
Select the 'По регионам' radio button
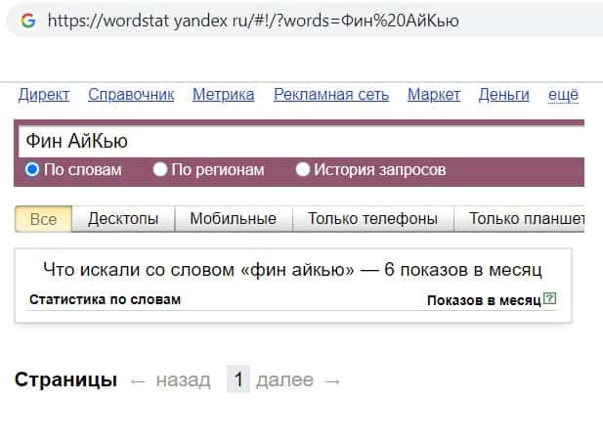click(x=160, y=170)
